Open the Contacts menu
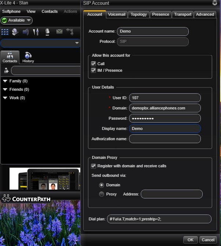The width and height of the screenshot is (221, 246). tap(49, 11)
